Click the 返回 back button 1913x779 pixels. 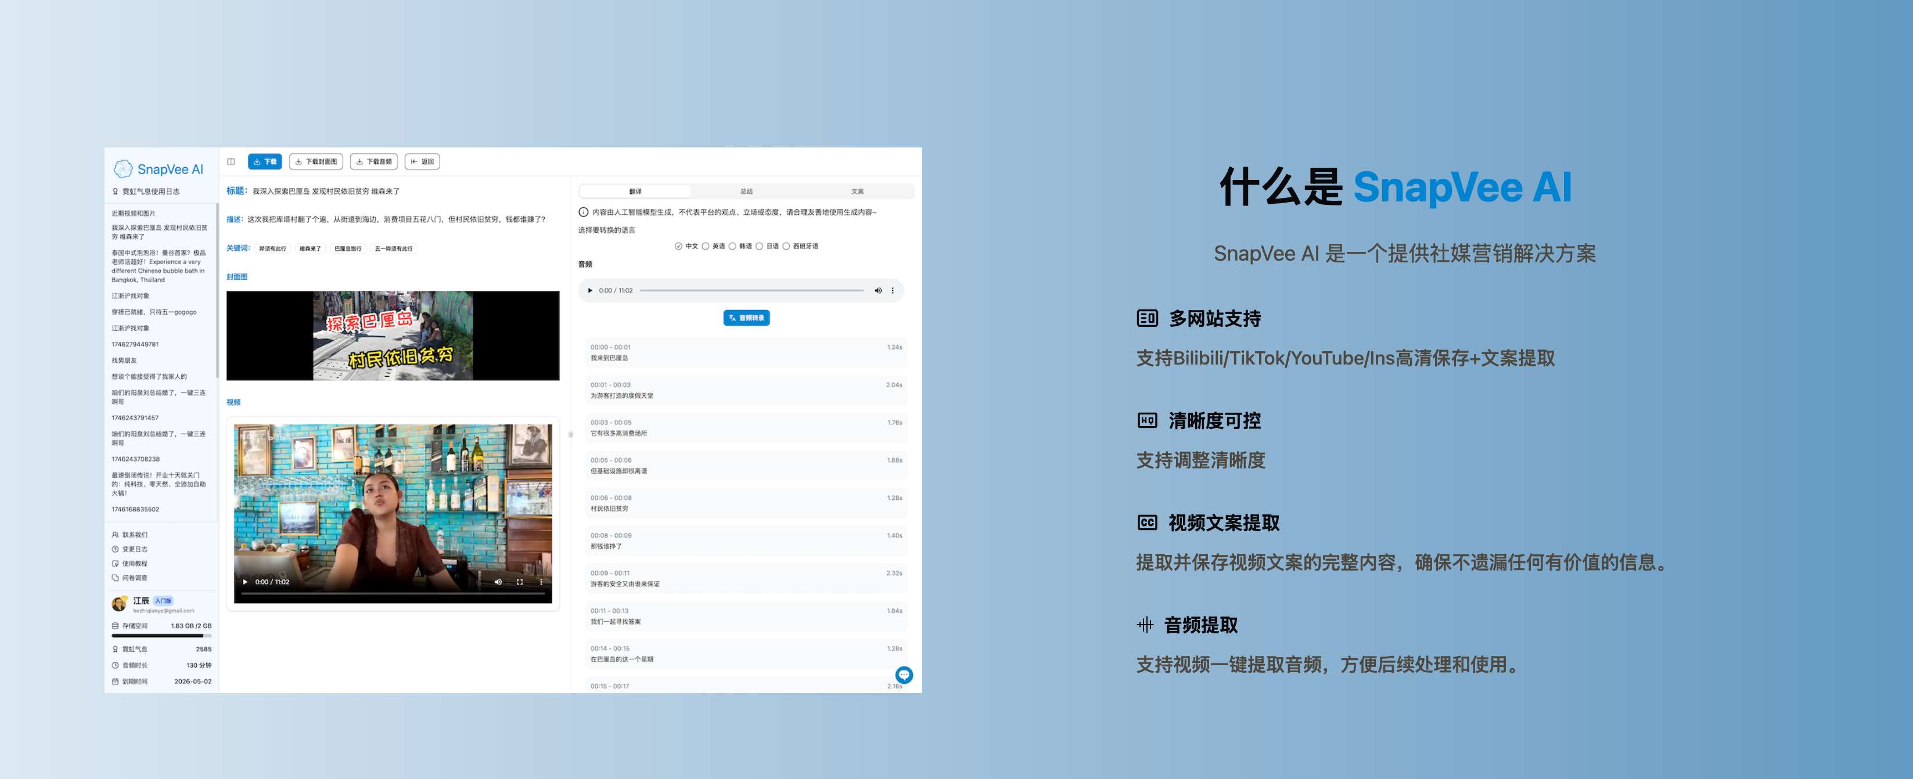[x=423, y=161]
